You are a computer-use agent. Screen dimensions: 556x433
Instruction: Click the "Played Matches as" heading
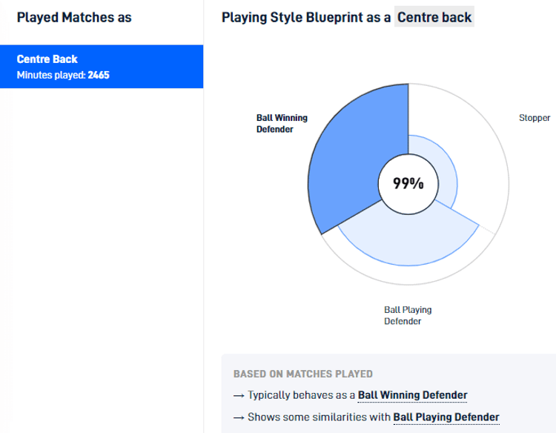tap(74, 17)
